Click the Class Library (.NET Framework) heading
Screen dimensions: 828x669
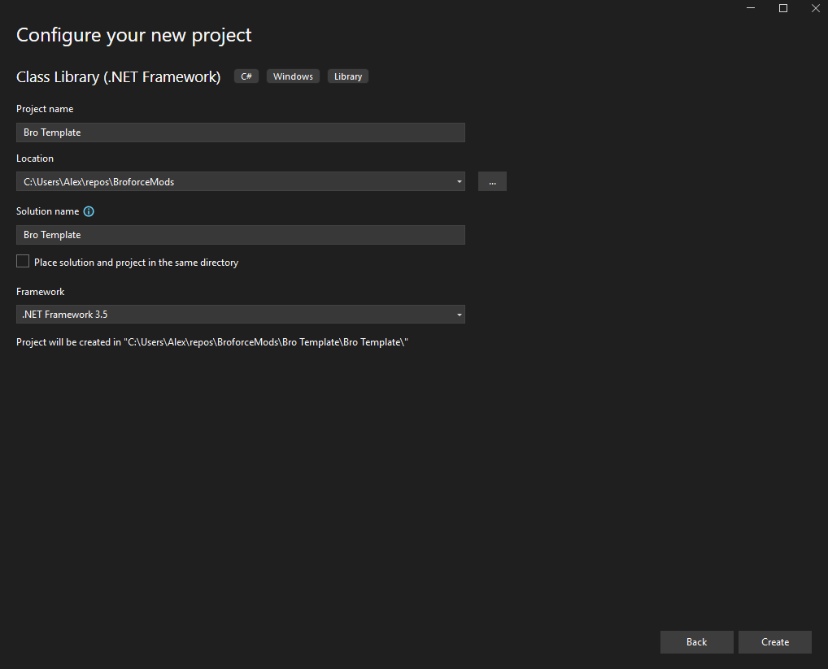(x=118, y=77)
